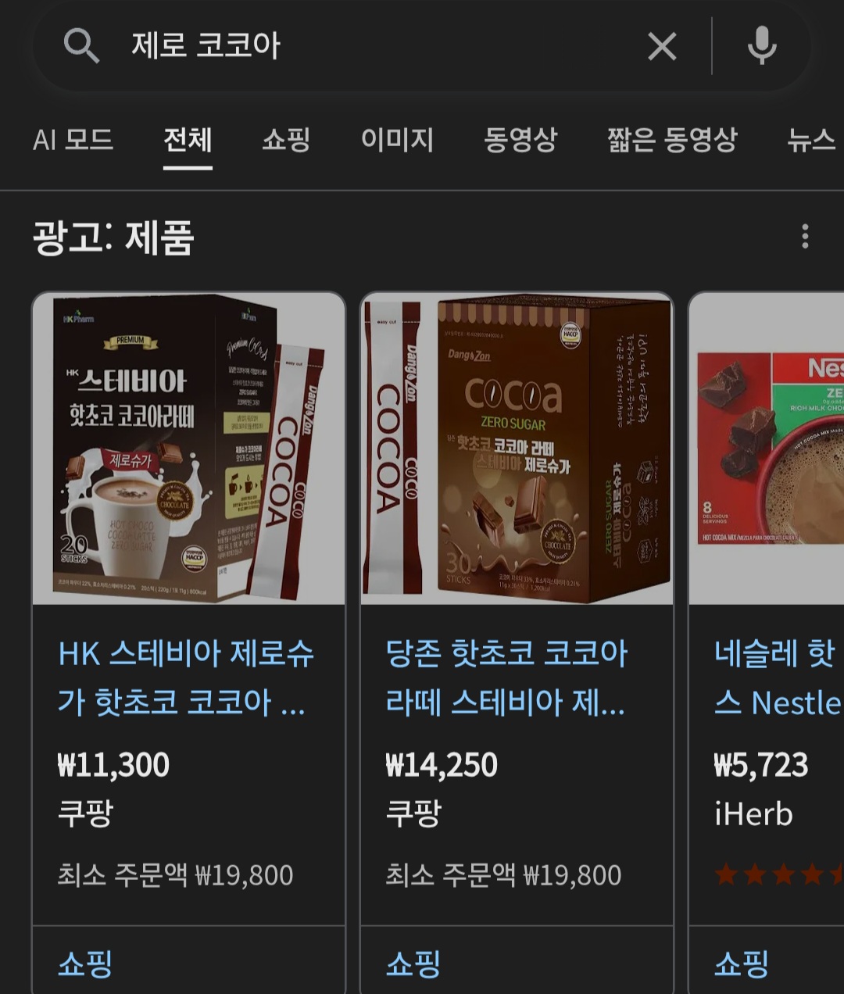The width and height of the screenshot is (844, 994).
Task: Clear the search query with X icon
Action: pyautogui.click(x=662, y=47)
